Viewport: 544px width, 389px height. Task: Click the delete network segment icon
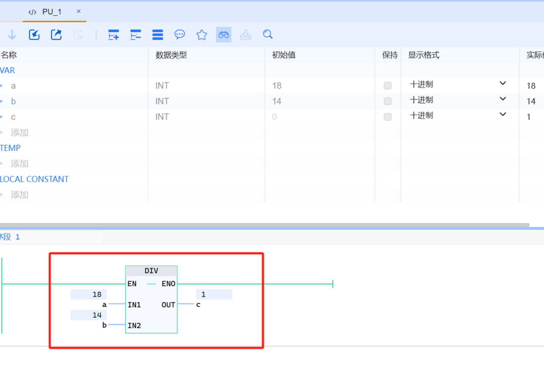pyautogui.click(x=136, y=35)
